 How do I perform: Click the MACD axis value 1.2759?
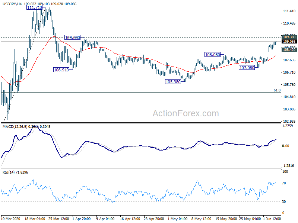click(x=288, y=126)
